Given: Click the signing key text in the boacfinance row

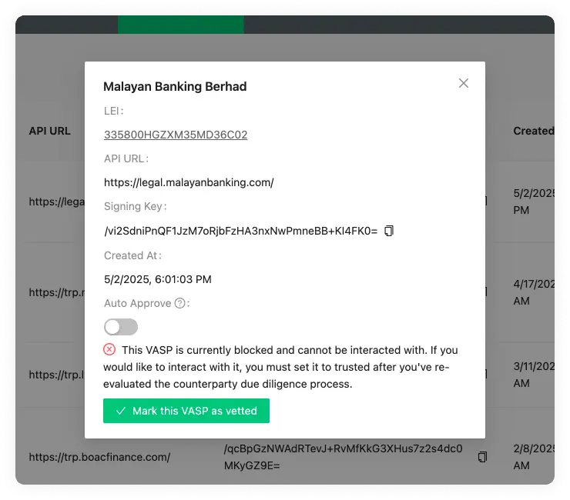Looking at the screenshot, I should (342, 457).
